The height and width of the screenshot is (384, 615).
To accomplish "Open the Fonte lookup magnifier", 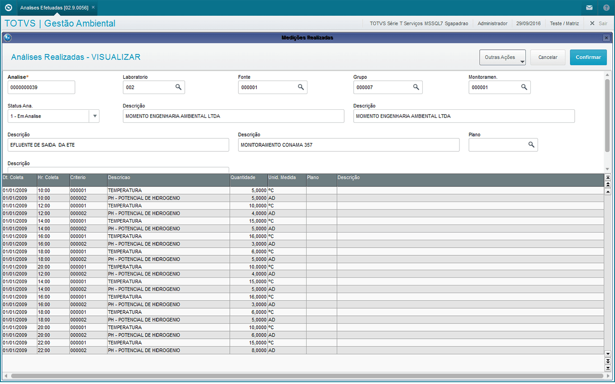I will point(301,87).
